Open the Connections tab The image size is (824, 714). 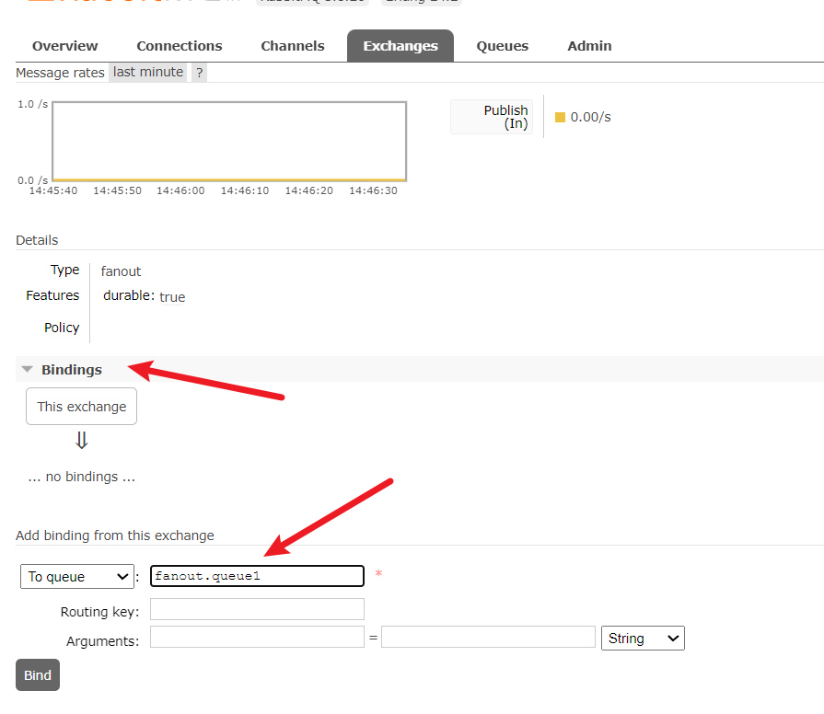pos(180,46)
